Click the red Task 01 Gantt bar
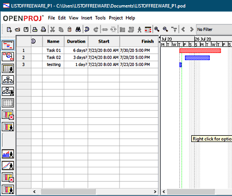The width and height of the screenshot is (232, 196). pyautogui.click(x=200, y=50)
